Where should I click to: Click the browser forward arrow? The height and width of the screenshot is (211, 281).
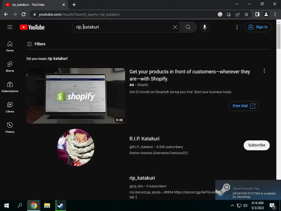tap(15, 14)
